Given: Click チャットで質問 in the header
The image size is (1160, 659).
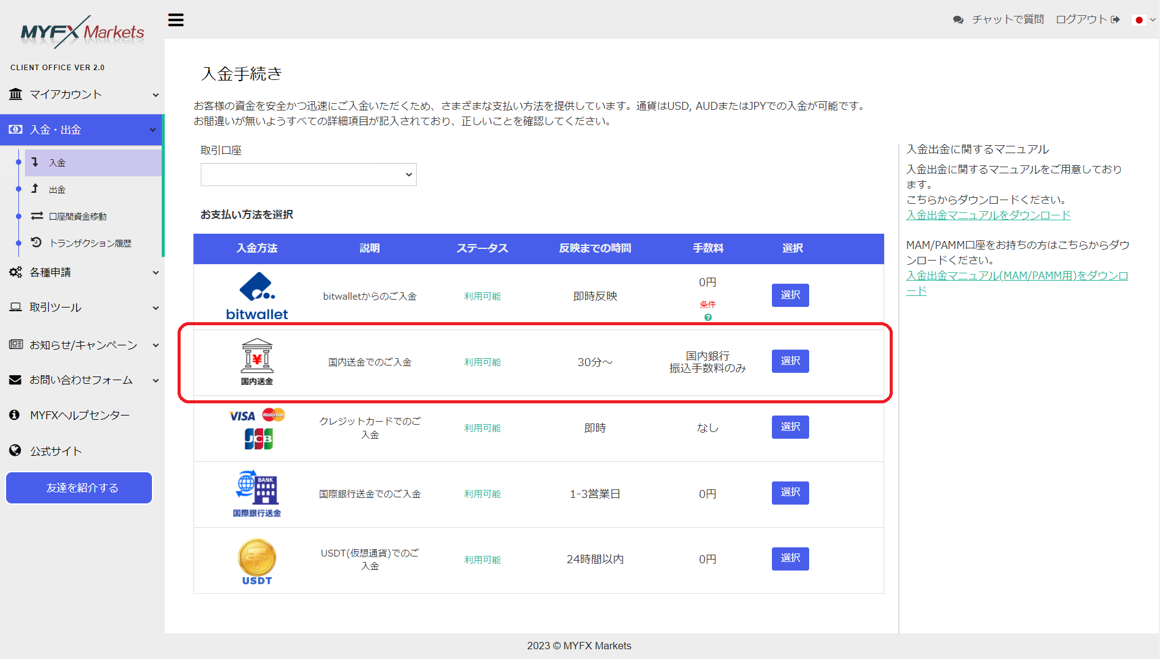Looking at the screenshot, I should click(x=1008, y=20).
